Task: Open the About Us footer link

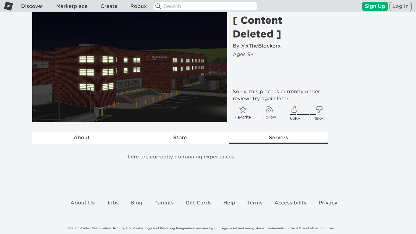Action: click(83, 203)
